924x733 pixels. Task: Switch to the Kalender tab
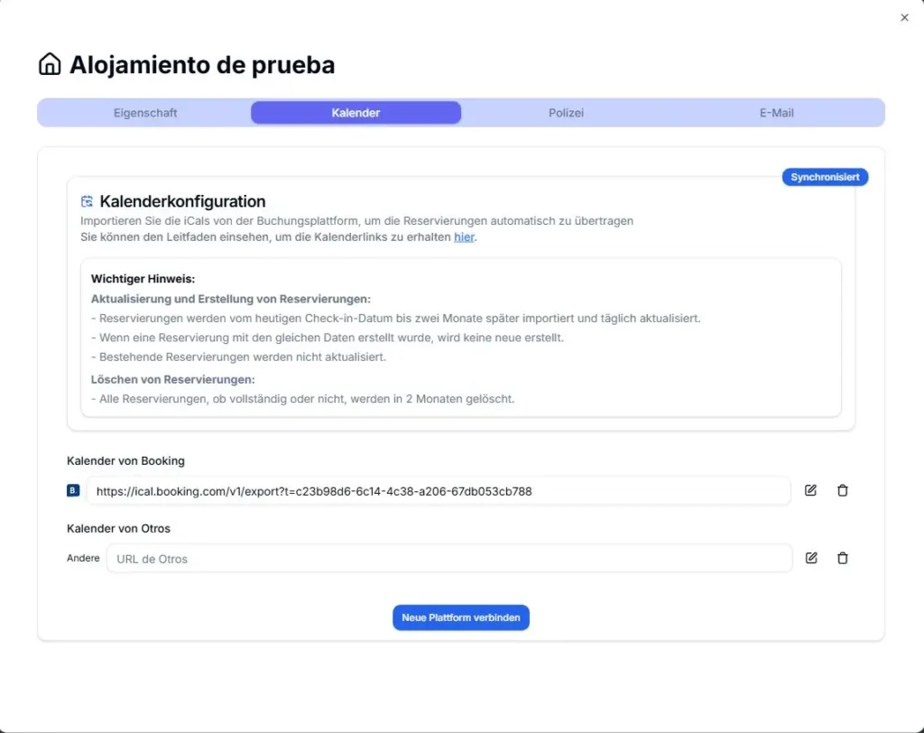pyautogui.click(x=356, y=113)
